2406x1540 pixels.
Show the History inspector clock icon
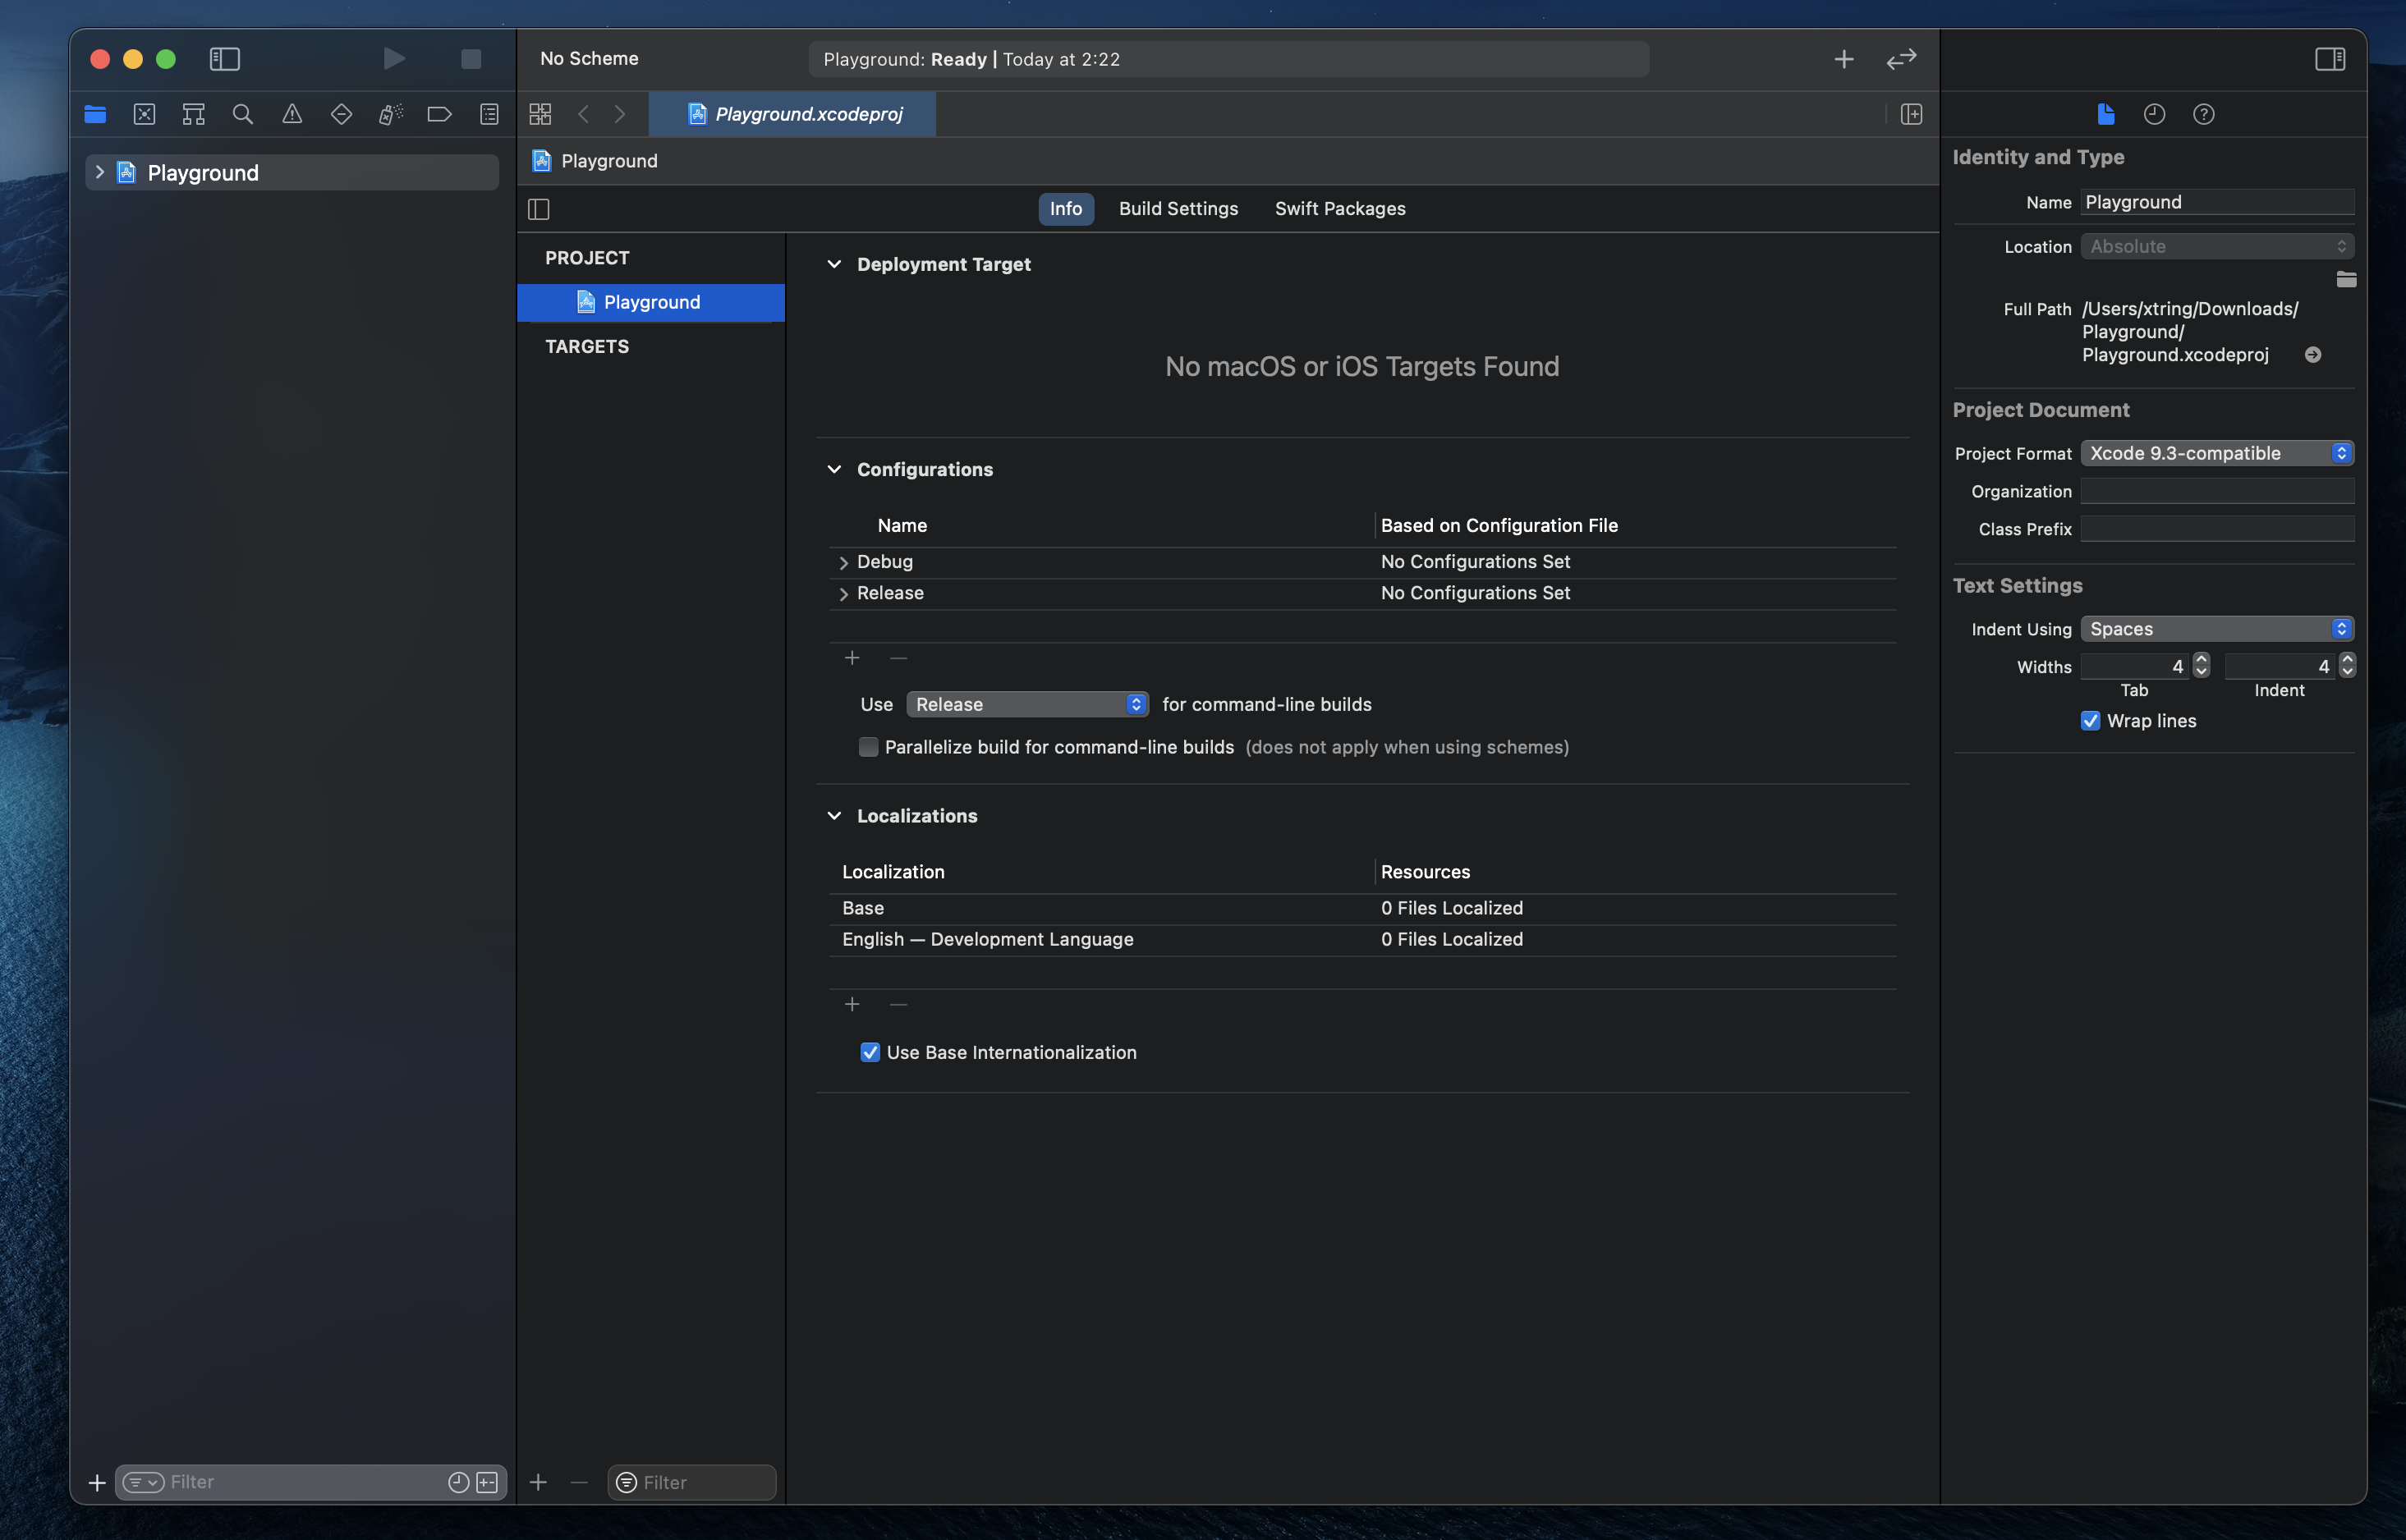(2154, 114)
